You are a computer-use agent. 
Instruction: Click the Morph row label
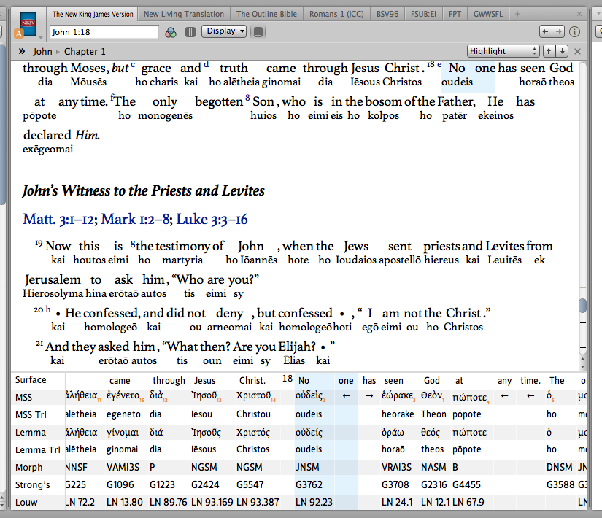(28, 468)
